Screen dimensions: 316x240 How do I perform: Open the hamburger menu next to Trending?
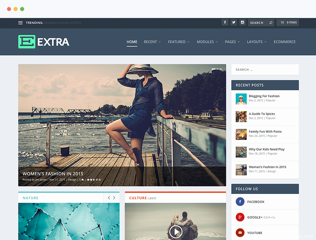20,23
